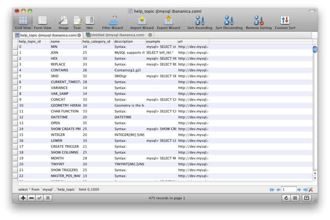
Task: Select the CREATE TRIGGER name cell
Action: tap(66, 147)
